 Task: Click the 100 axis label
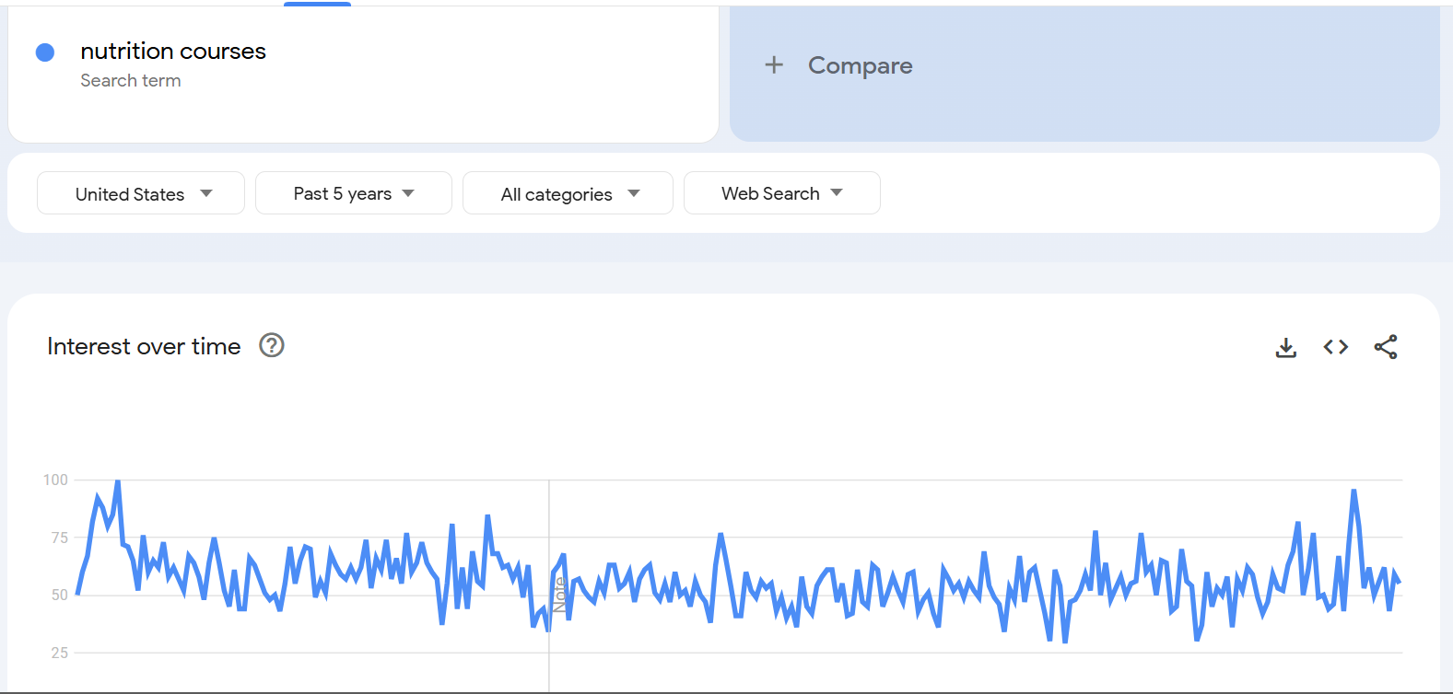point(55,480)
